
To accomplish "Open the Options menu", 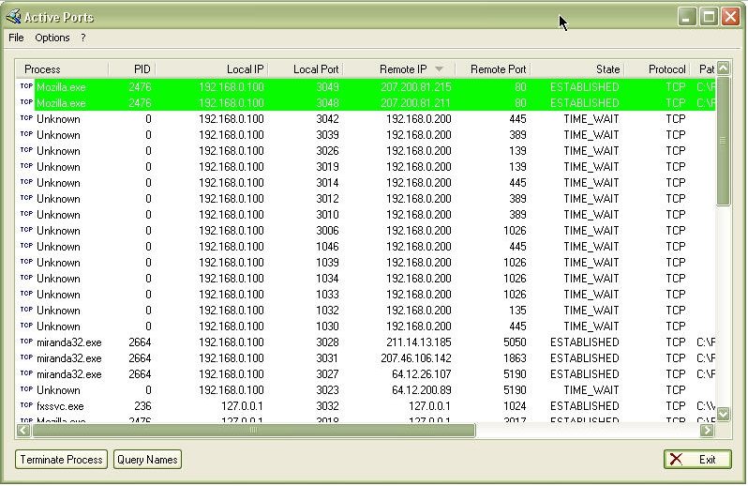I will tap(52, 38).
